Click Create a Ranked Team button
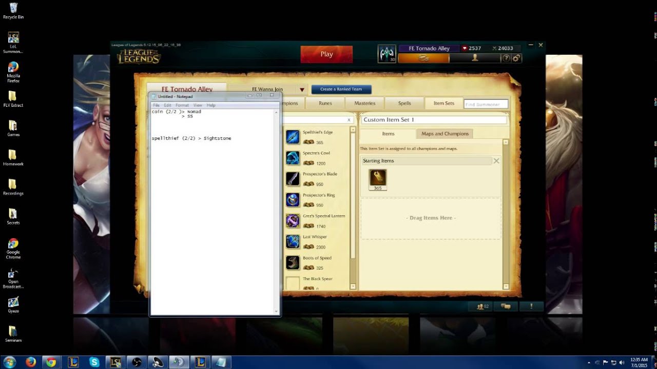 [x=341, y=89]
